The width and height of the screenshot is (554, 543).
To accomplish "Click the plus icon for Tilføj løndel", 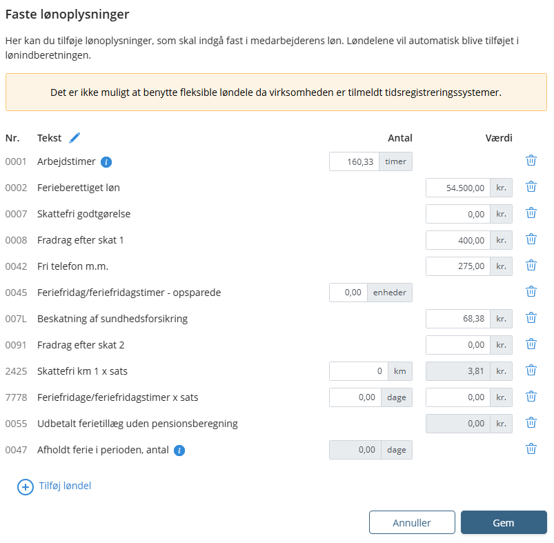I will [x=26, y=487].
